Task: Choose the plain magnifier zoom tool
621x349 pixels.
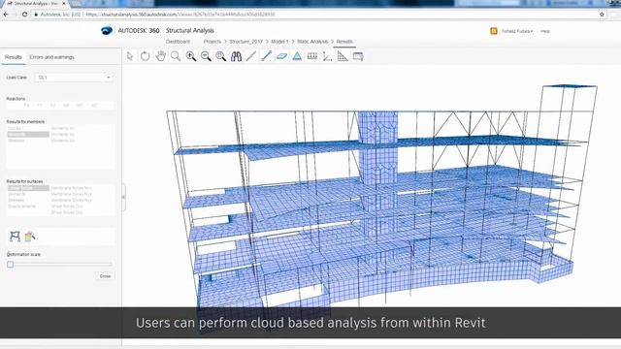Action: tap(176, 56)
